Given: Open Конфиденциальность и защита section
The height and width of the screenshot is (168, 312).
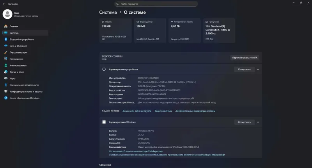Looking at the screenshot, I should 25,91.
